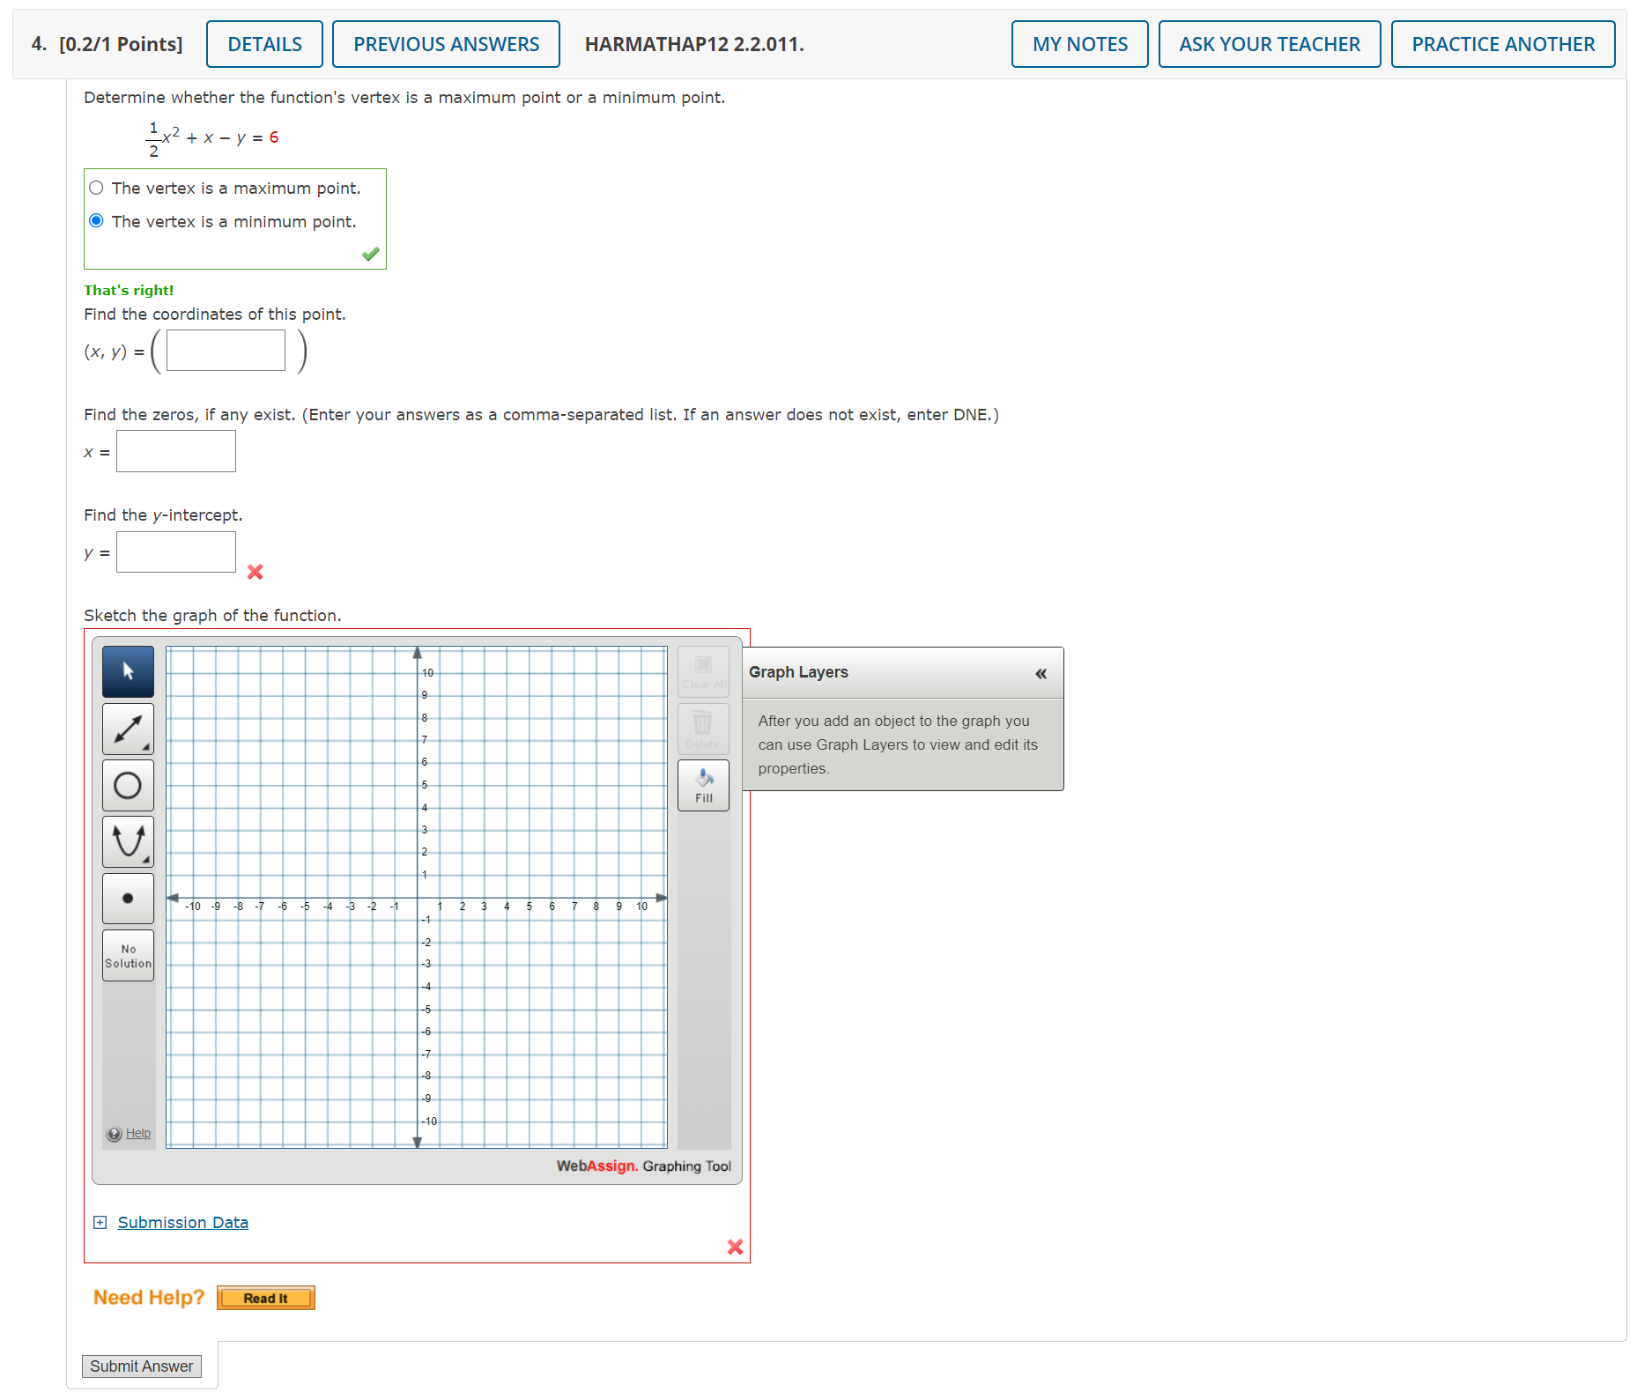Select the circle drawing tool
This screenshot has height=1392, width=1637.
[x=127, y=785]
